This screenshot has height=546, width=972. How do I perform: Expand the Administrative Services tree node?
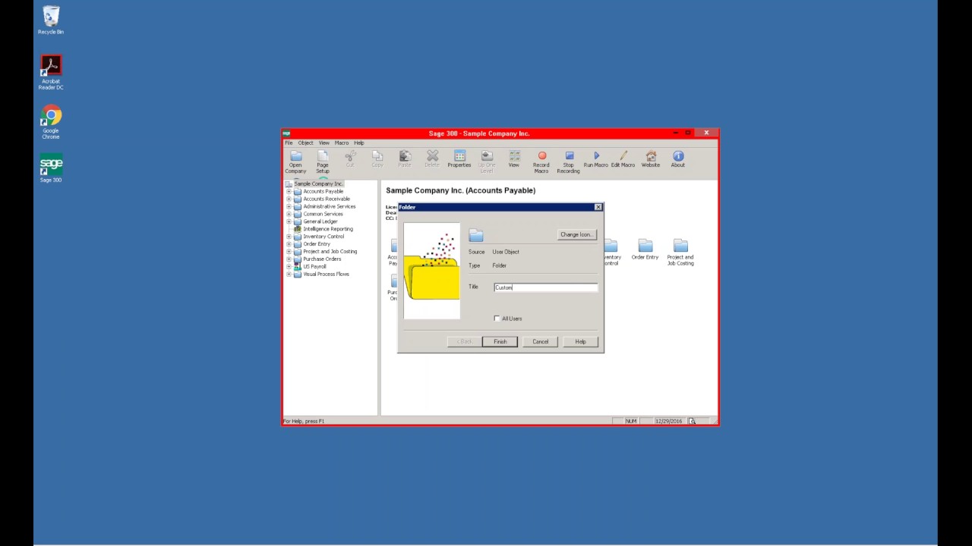click(x=289, y=206)
